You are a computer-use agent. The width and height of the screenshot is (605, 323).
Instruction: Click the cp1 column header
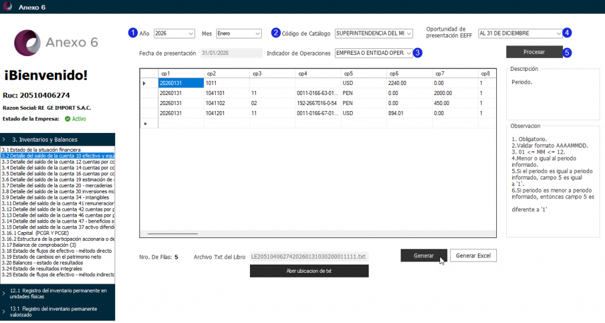pos(181,74)
